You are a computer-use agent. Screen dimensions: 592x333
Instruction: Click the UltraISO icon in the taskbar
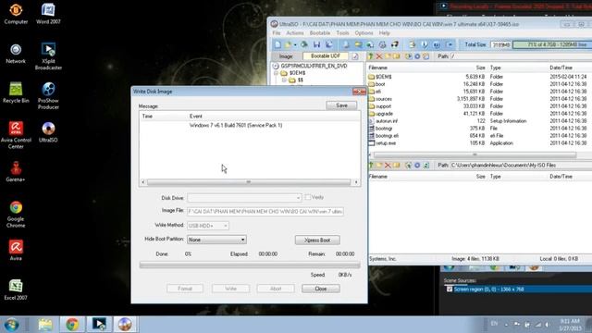[125, 325]
